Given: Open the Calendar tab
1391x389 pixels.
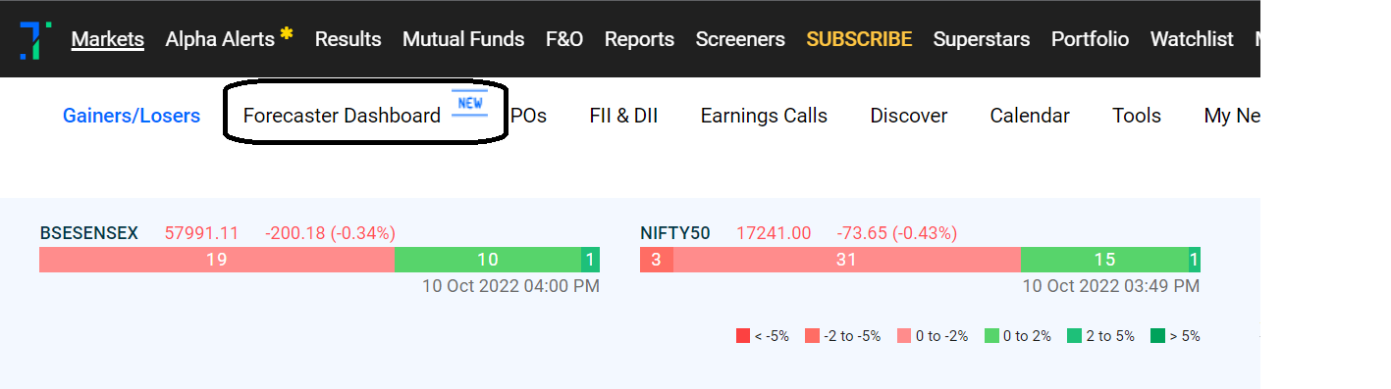Looking at the screenshot, I should 1030,116.
